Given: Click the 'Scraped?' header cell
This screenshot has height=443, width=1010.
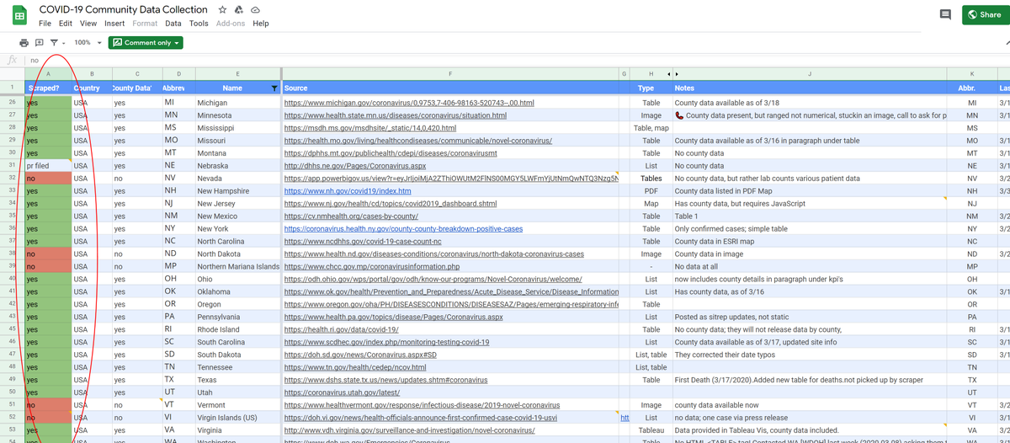Looking at the screenshot, I should [48, 88].
